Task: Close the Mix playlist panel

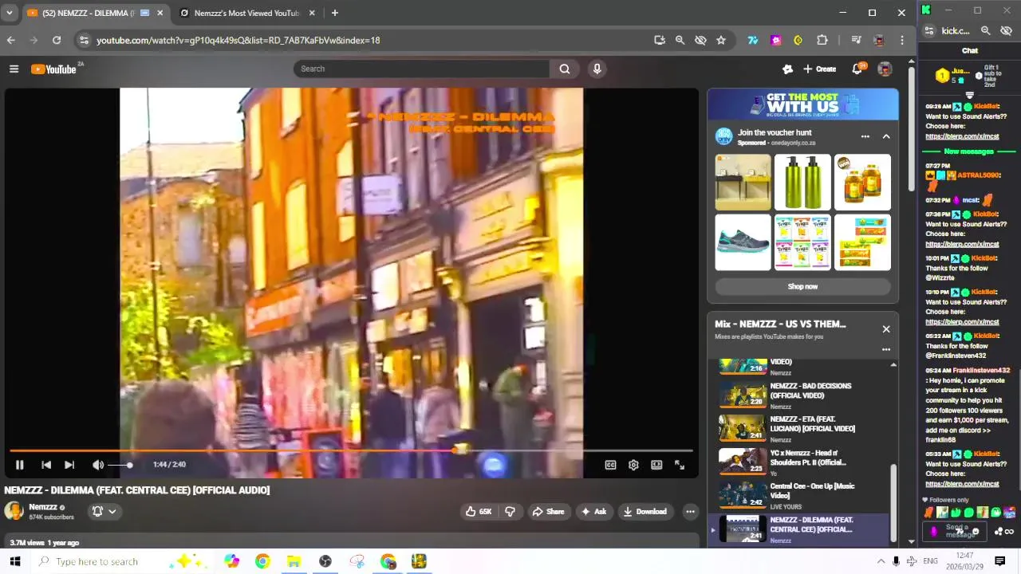Action: (x=885, y=328)
